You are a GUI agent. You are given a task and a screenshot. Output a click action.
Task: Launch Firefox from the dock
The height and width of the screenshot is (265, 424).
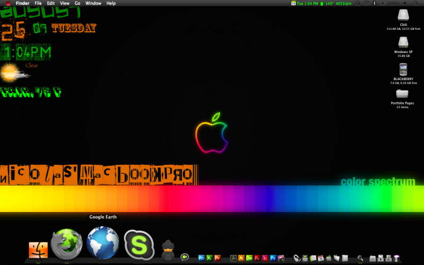(67, 244)
